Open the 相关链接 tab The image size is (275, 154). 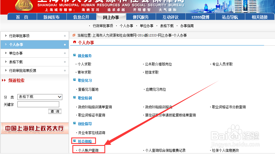[x=260, y=17]
